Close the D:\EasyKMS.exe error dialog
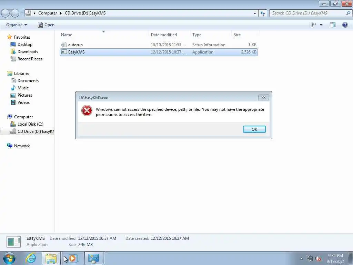The width and height of the screenshot is (353, 265). pyautogui.click(x=263, y=97)
